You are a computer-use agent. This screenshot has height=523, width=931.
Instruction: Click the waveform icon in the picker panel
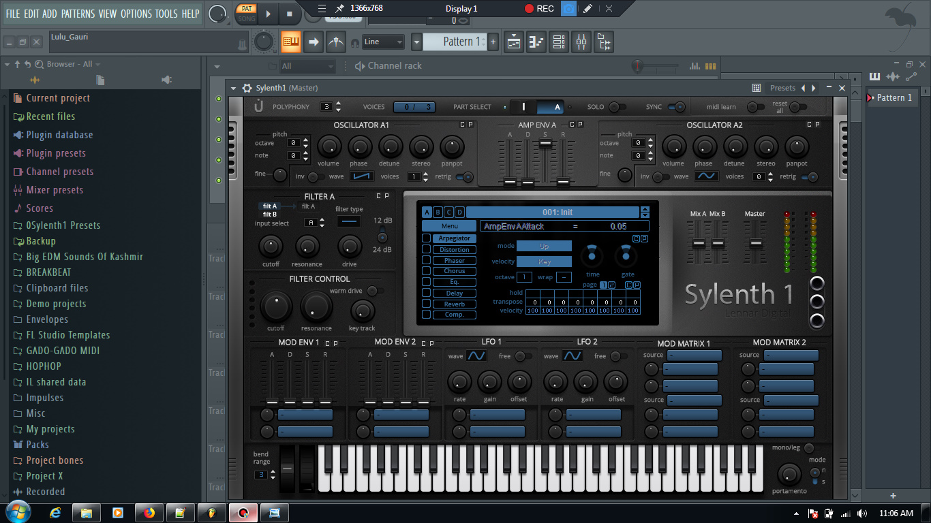tap(891, 77)
